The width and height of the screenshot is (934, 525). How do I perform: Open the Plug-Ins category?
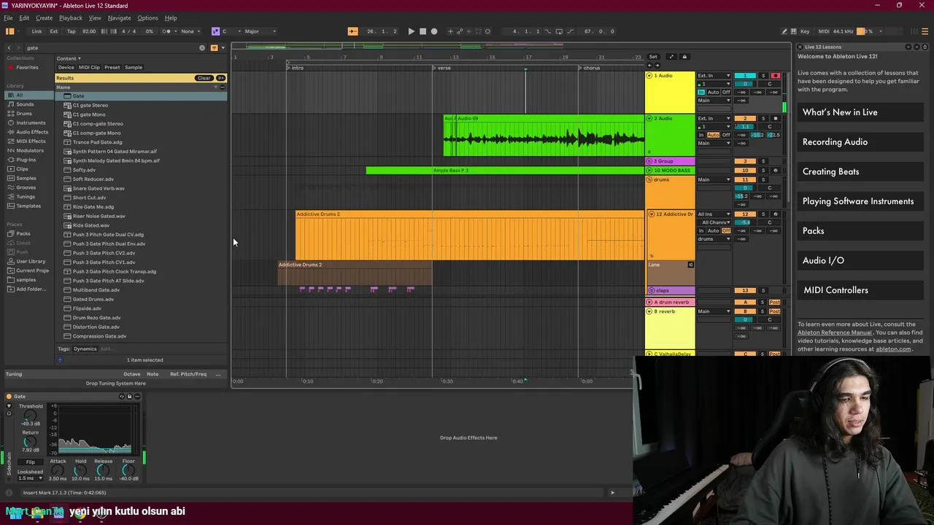pyautogui.click(x=26, y=160)
